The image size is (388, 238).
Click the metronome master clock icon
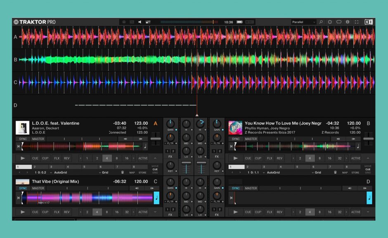pyautogui.click(x=123, y=21)
